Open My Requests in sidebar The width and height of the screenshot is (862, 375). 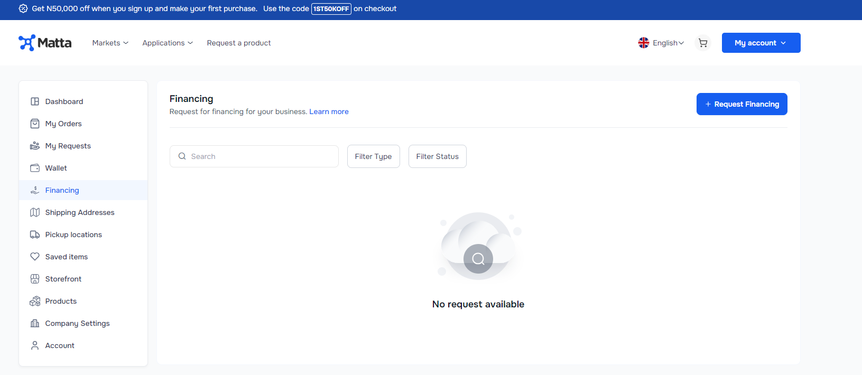click(x=83, y=146)
